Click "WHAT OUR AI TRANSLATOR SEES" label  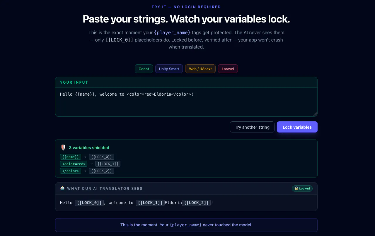point(105,189)
